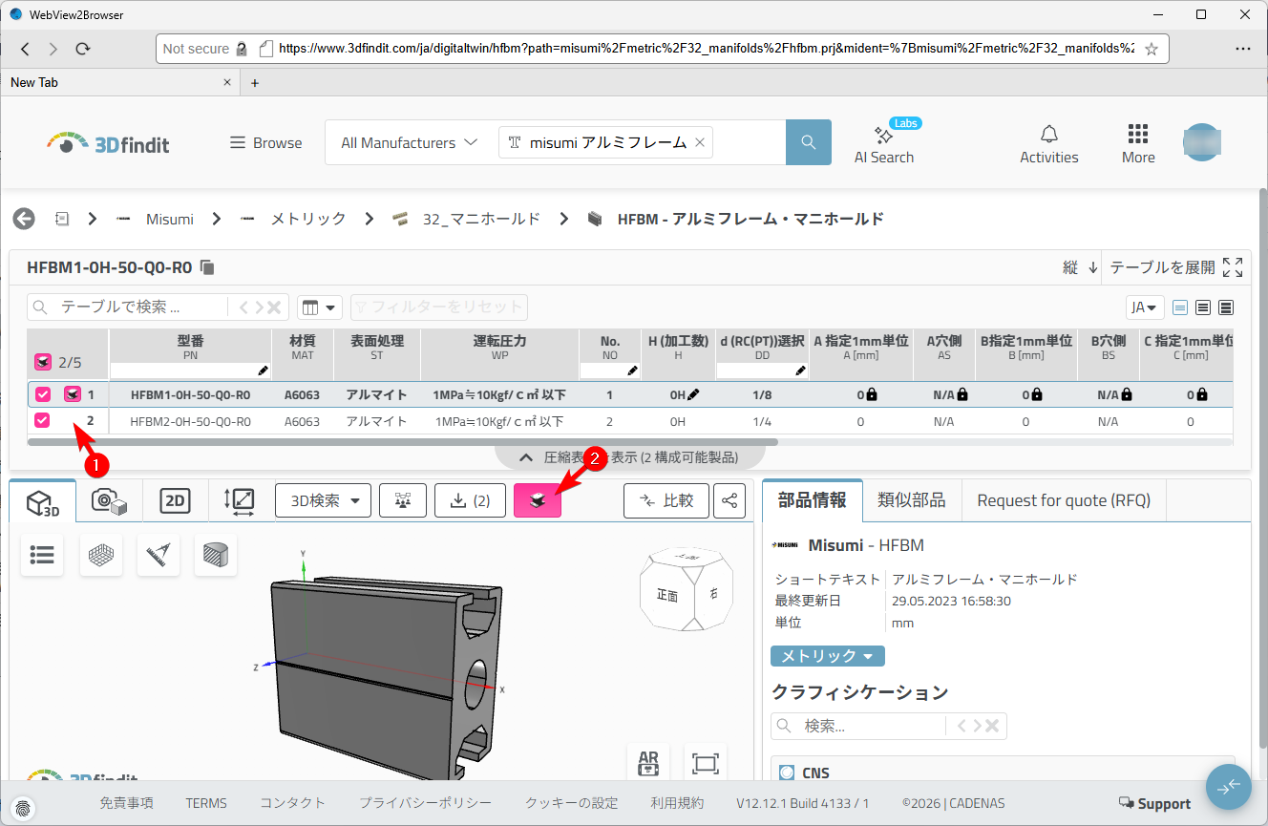Image resolution: width=1268 pixels, height=826 pixels.
Task: Switch to the 類似部品 tab
Action: pos(911,500)
